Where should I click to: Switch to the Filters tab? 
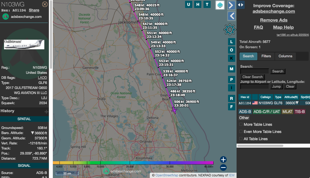266,56
